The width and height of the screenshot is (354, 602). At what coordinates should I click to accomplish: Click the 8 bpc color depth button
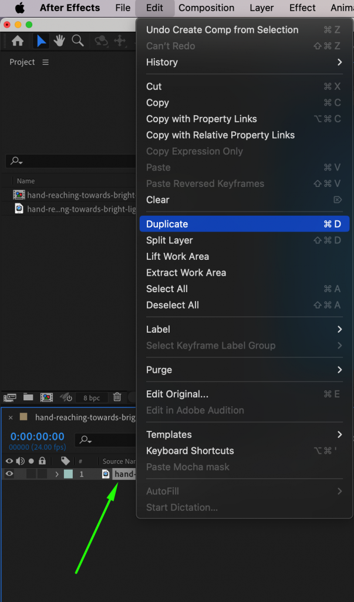tap(91, 398)
